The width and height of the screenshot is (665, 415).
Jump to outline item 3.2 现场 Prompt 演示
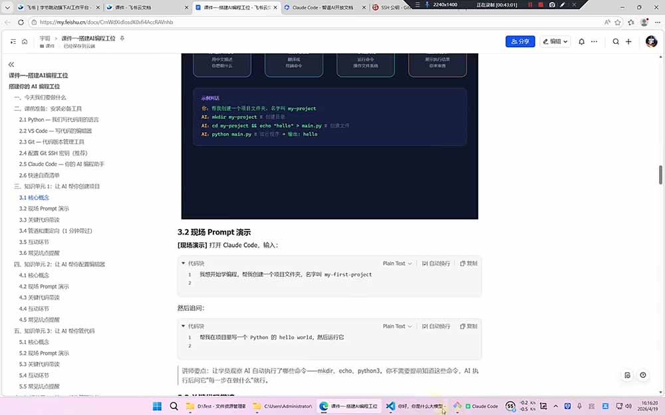pos(44,208)
